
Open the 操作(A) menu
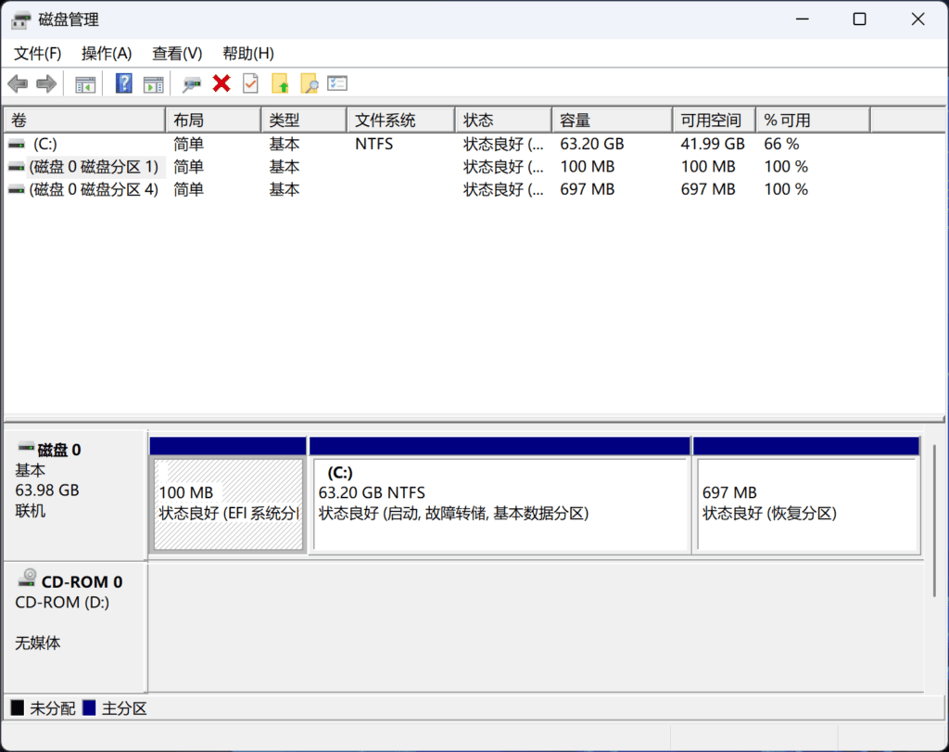(107, 54)
